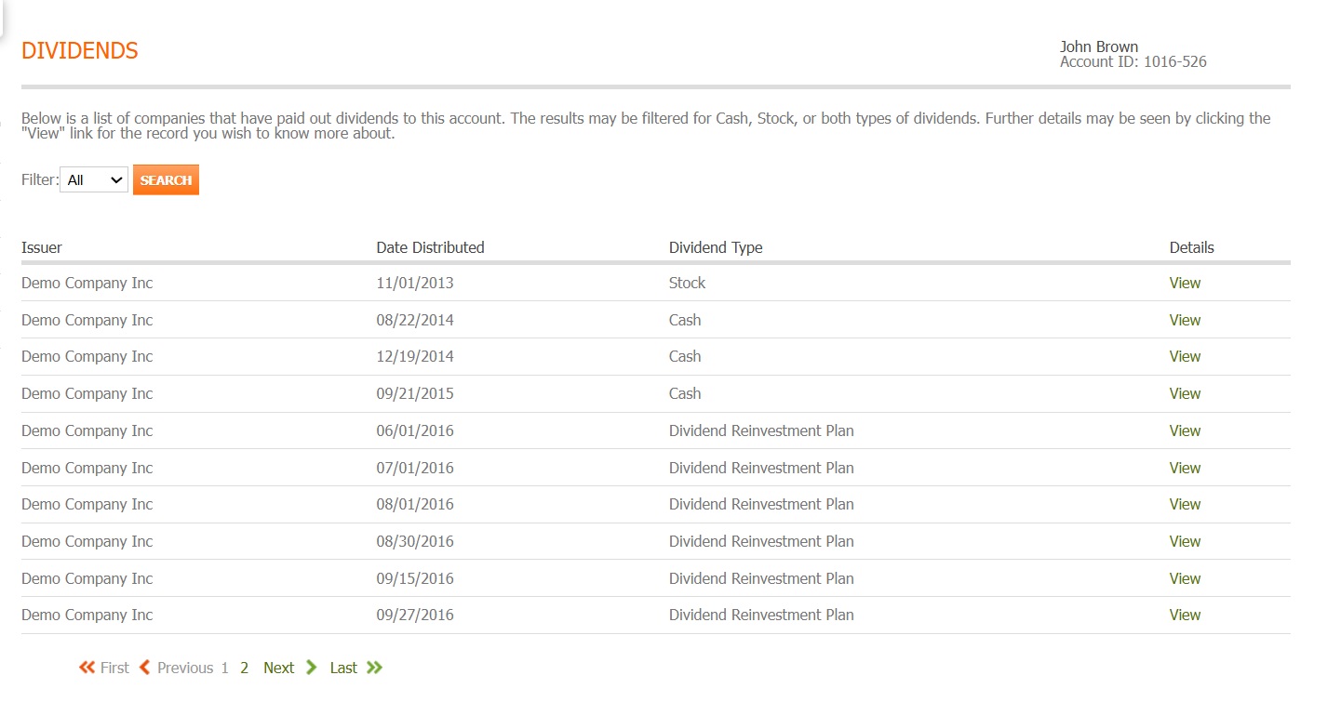
Task: Open the Filter dropdown
Action: [x=93, y=180]
